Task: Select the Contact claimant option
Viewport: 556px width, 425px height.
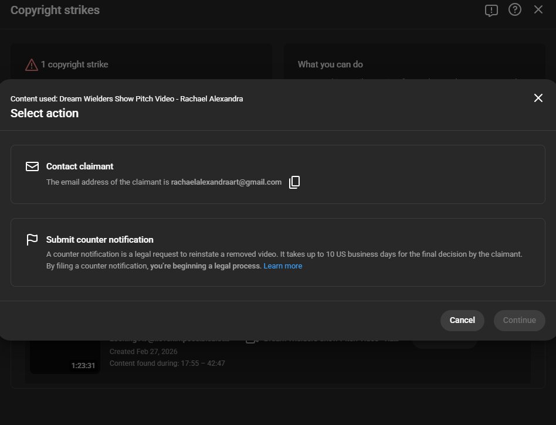Action: coord(277,174)
